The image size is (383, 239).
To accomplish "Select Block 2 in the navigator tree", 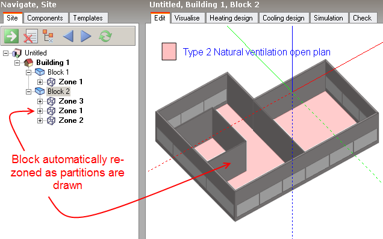I will click(58, 92).
